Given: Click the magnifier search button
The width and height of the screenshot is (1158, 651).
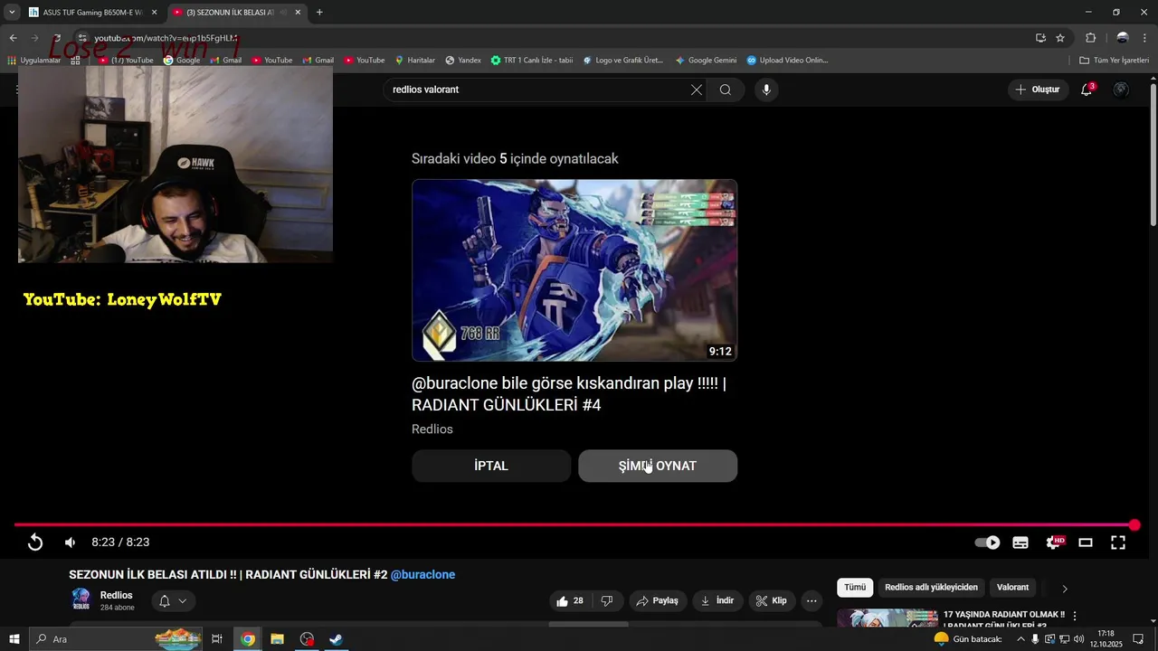Looking at the screenshot, I should click(726, 90).
